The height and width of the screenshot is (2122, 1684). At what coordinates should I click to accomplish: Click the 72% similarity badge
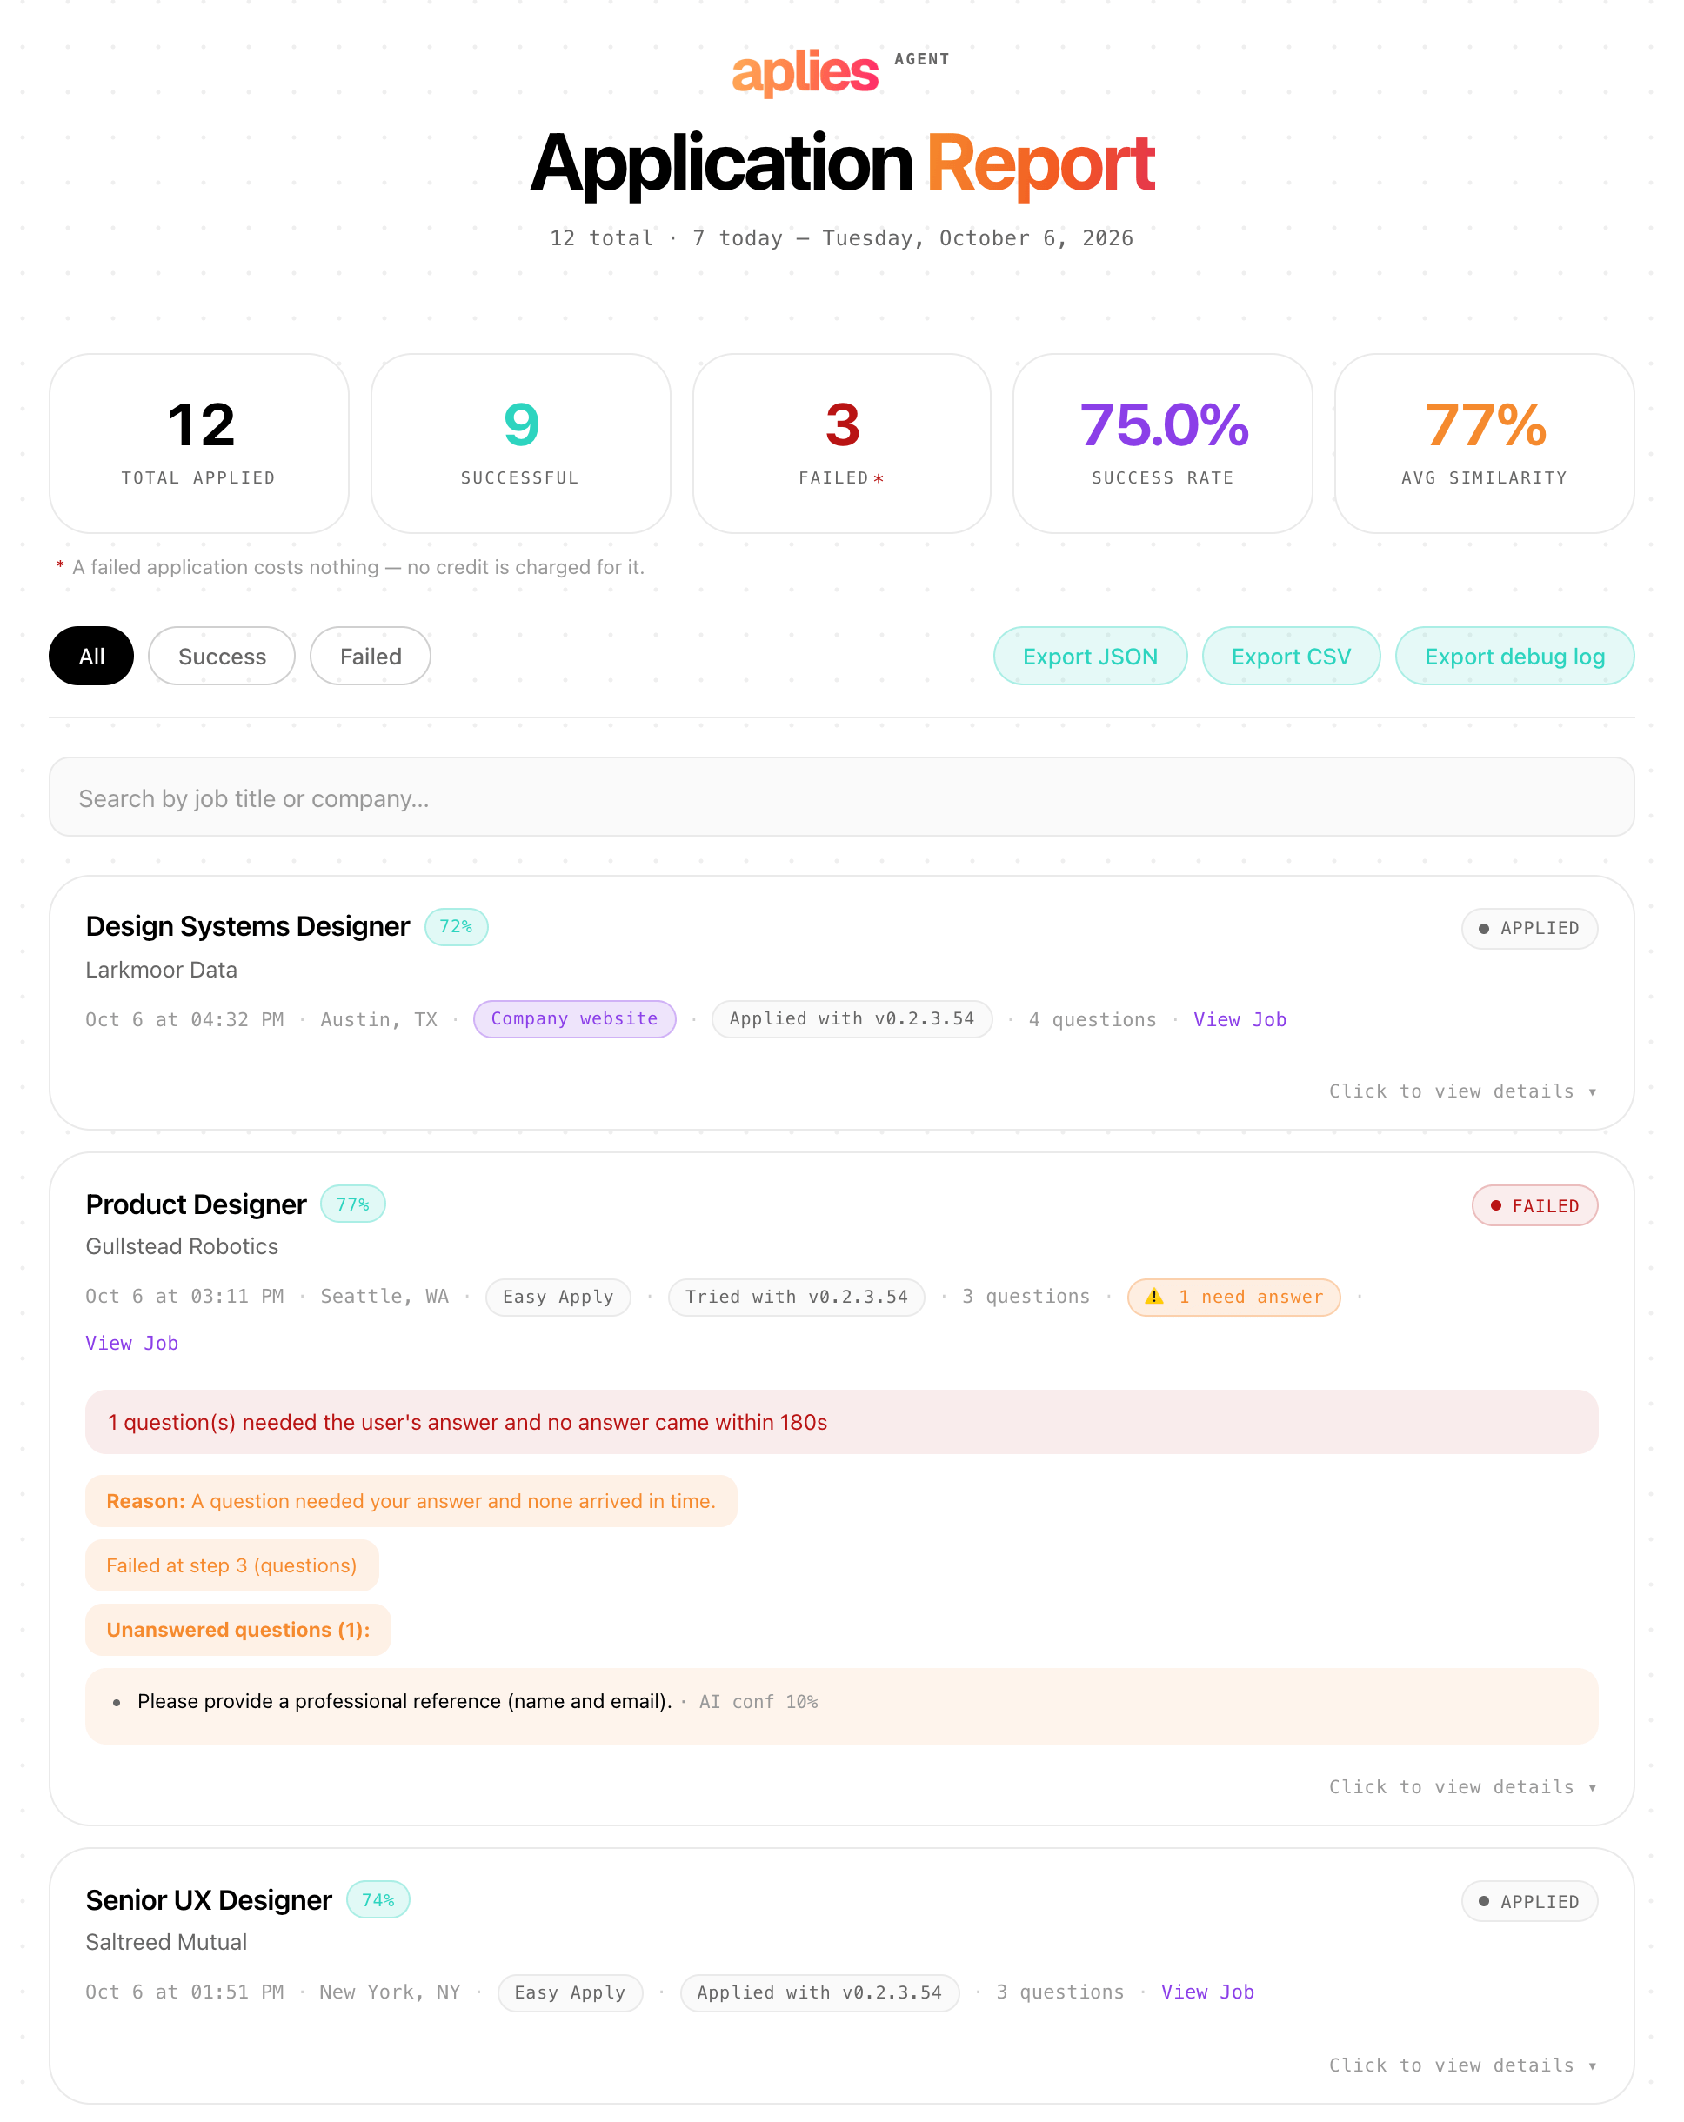click(x=456, y=926)
